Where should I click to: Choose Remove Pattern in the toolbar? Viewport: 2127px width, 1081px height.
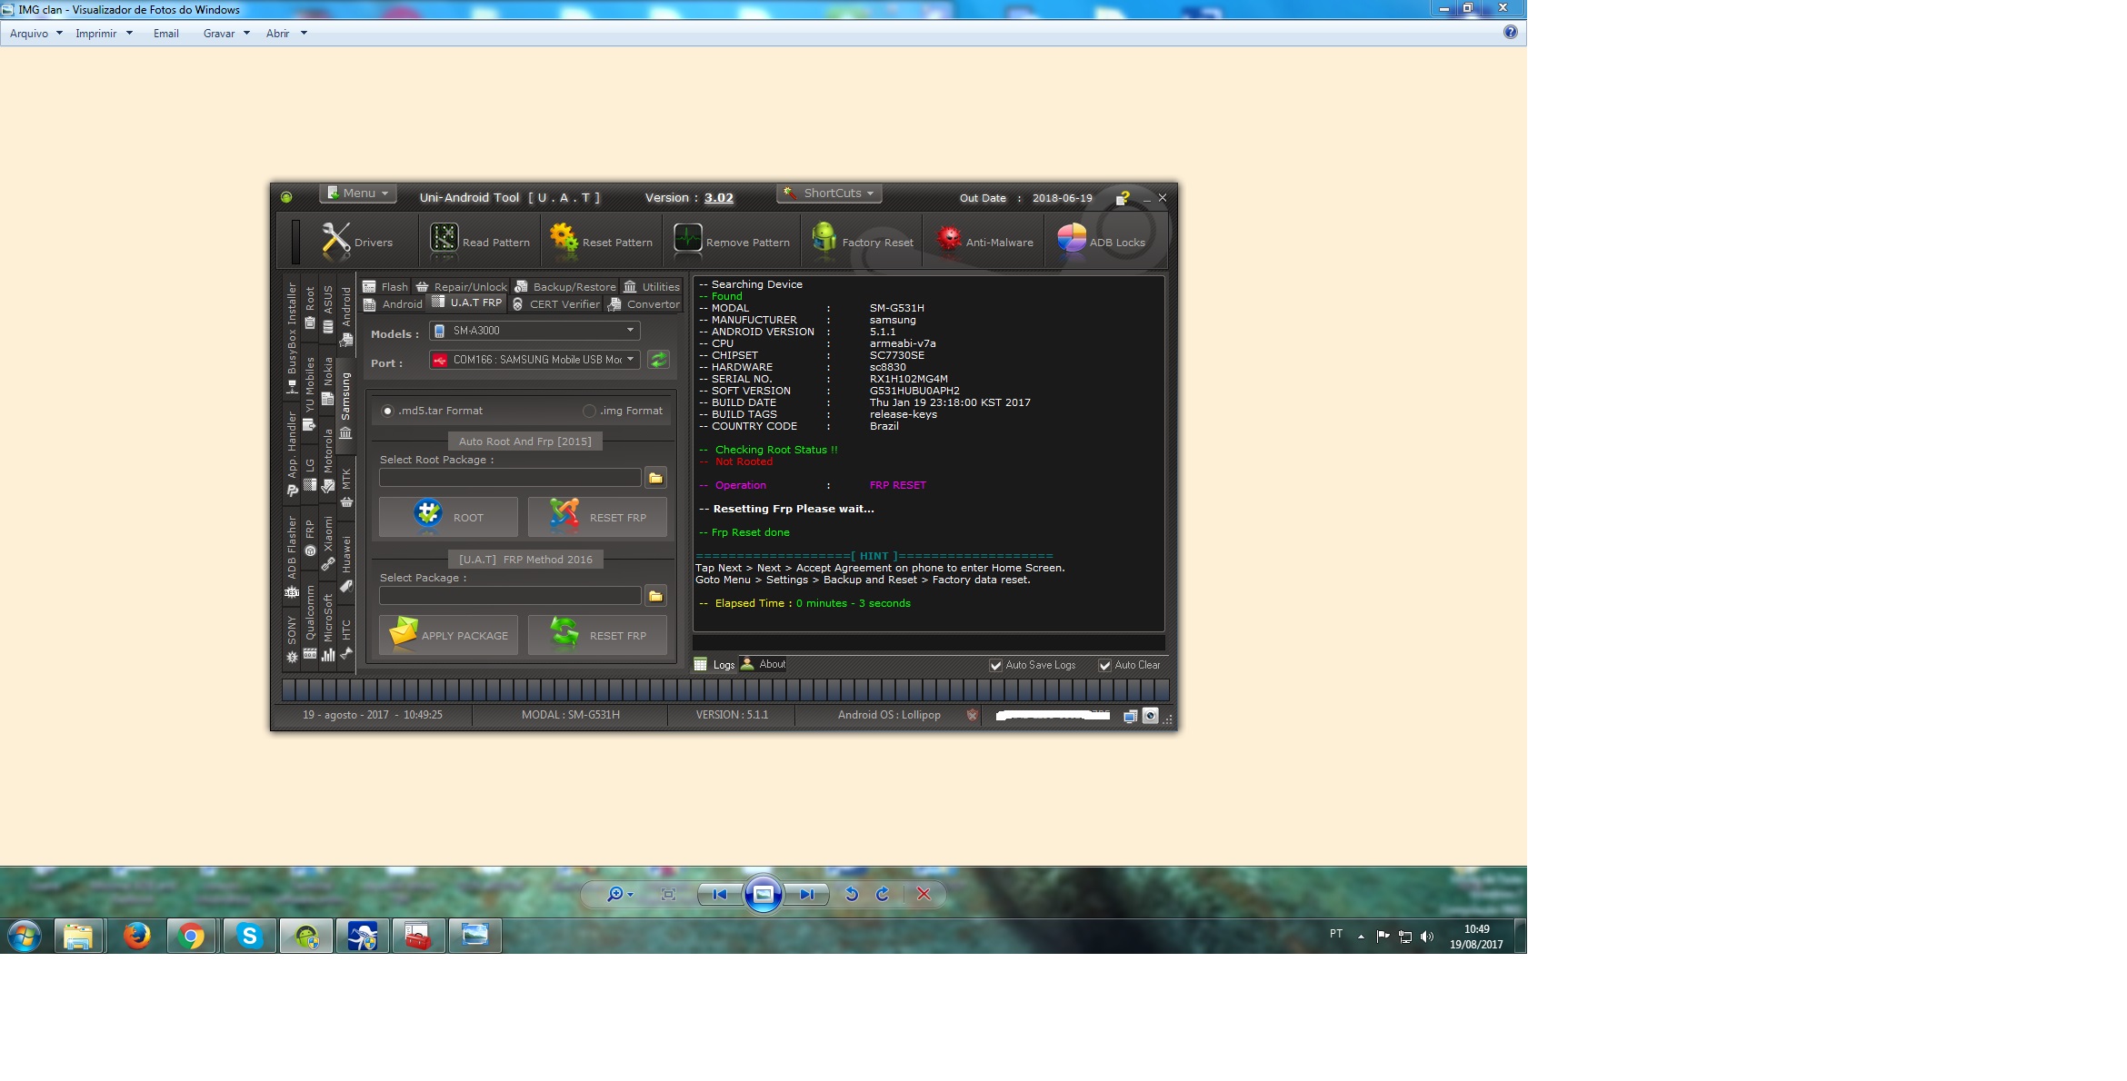coord(732,242)
